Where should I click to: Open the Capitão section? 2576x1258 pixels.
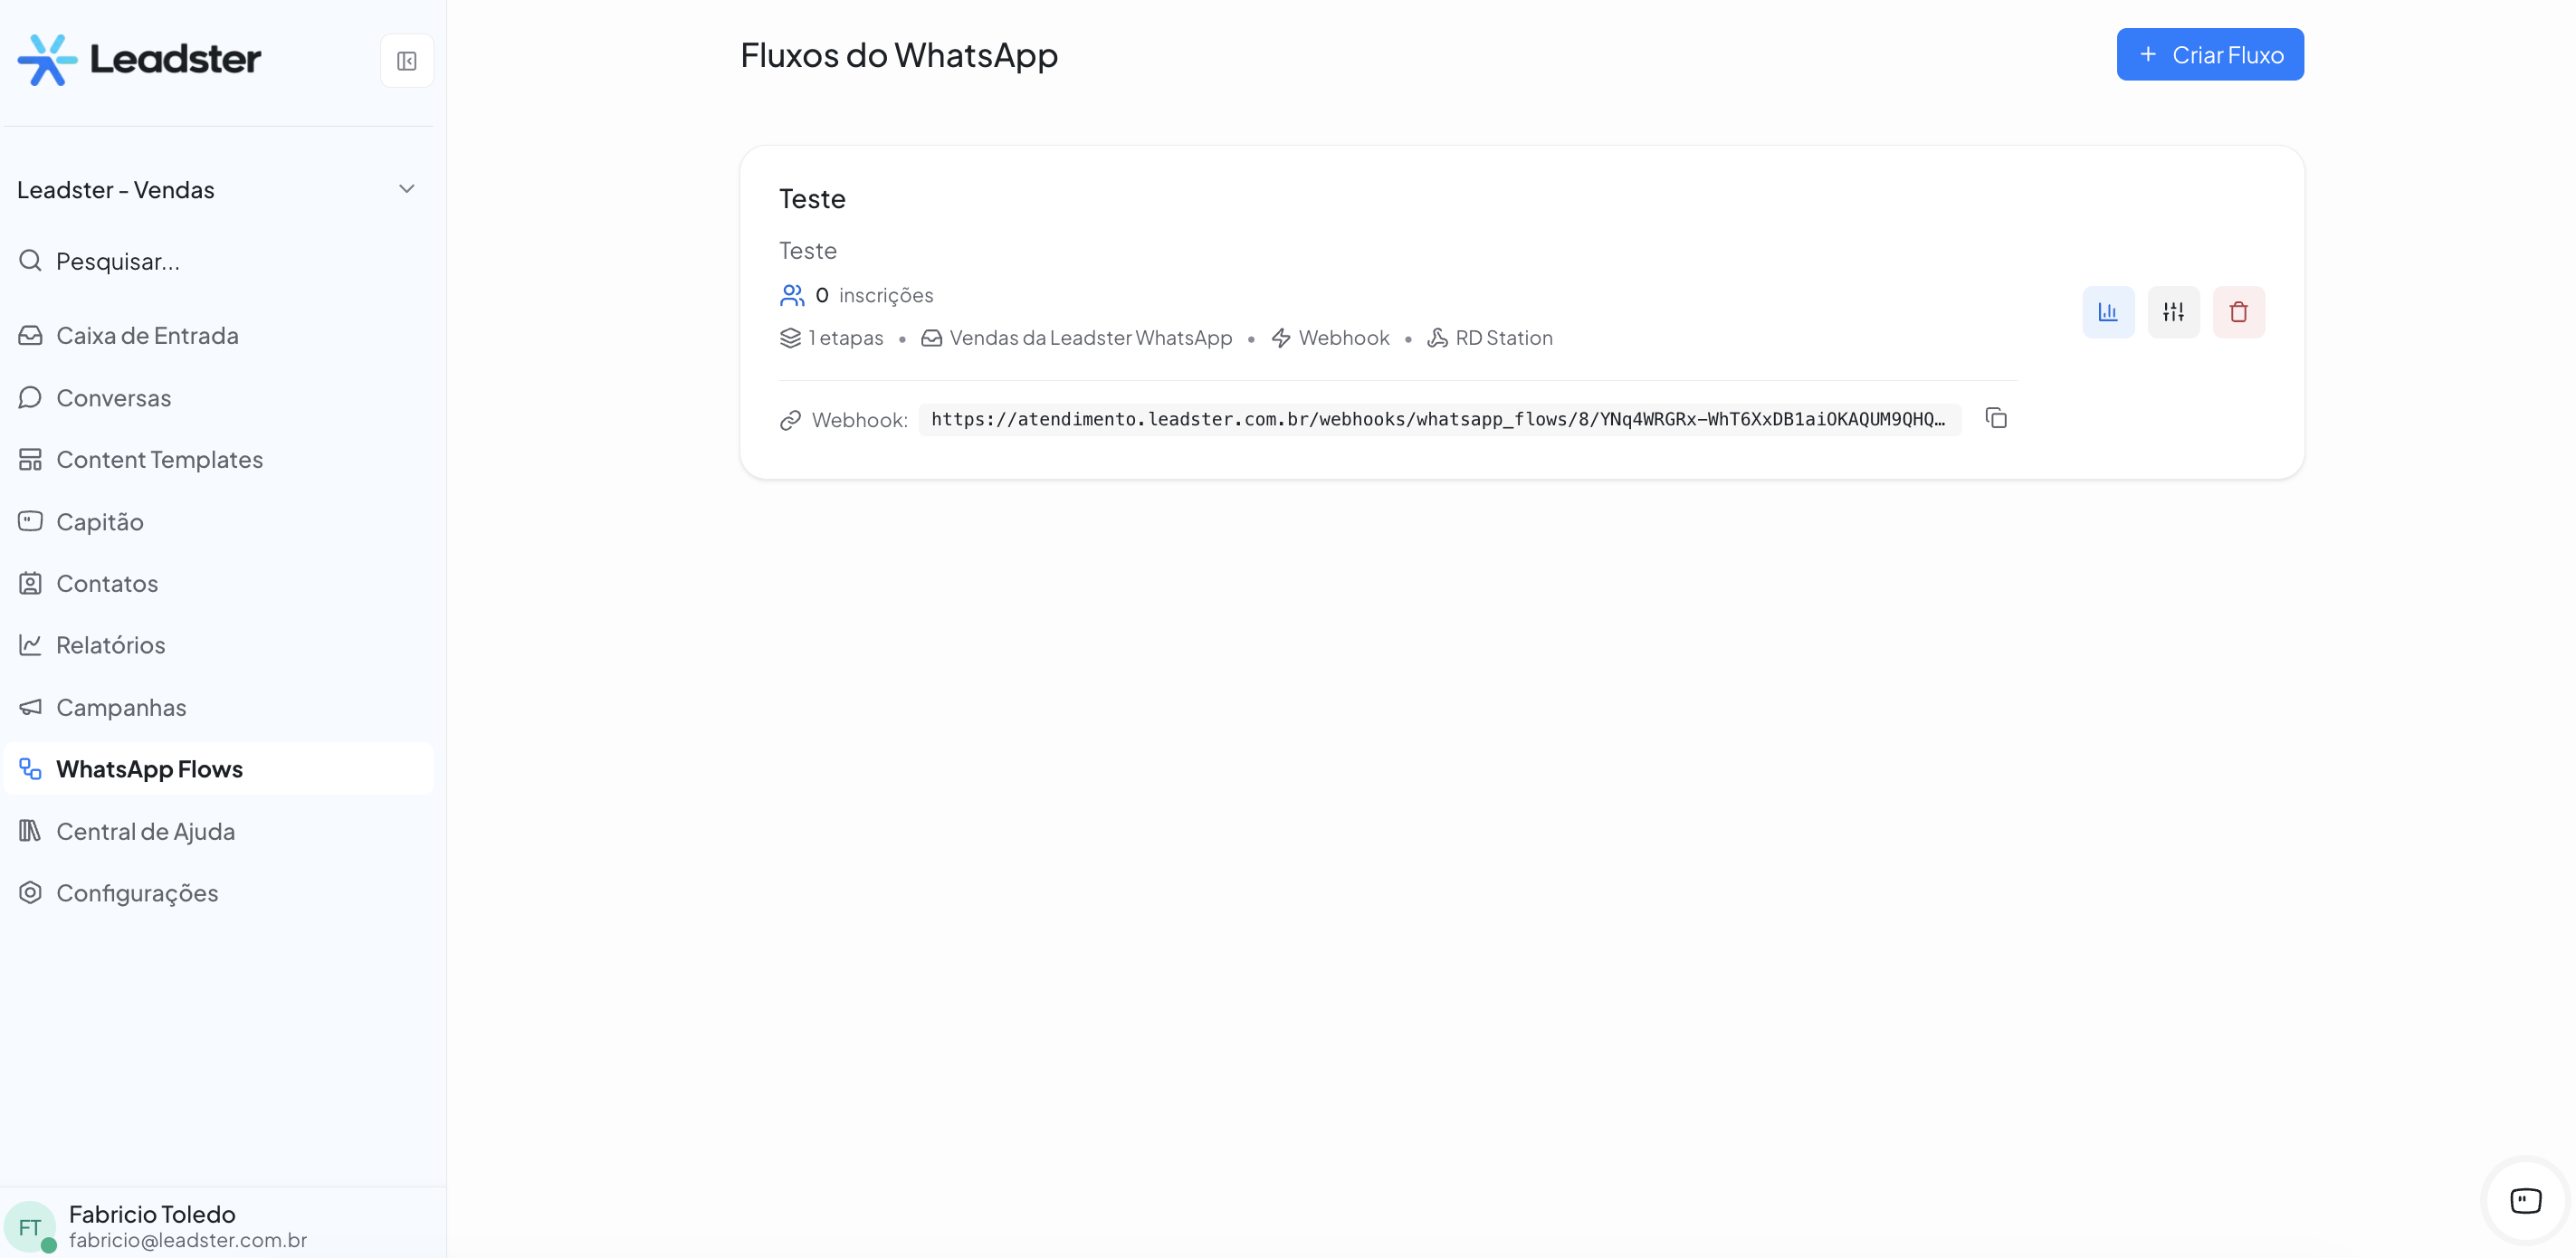(x=100, y=522)
